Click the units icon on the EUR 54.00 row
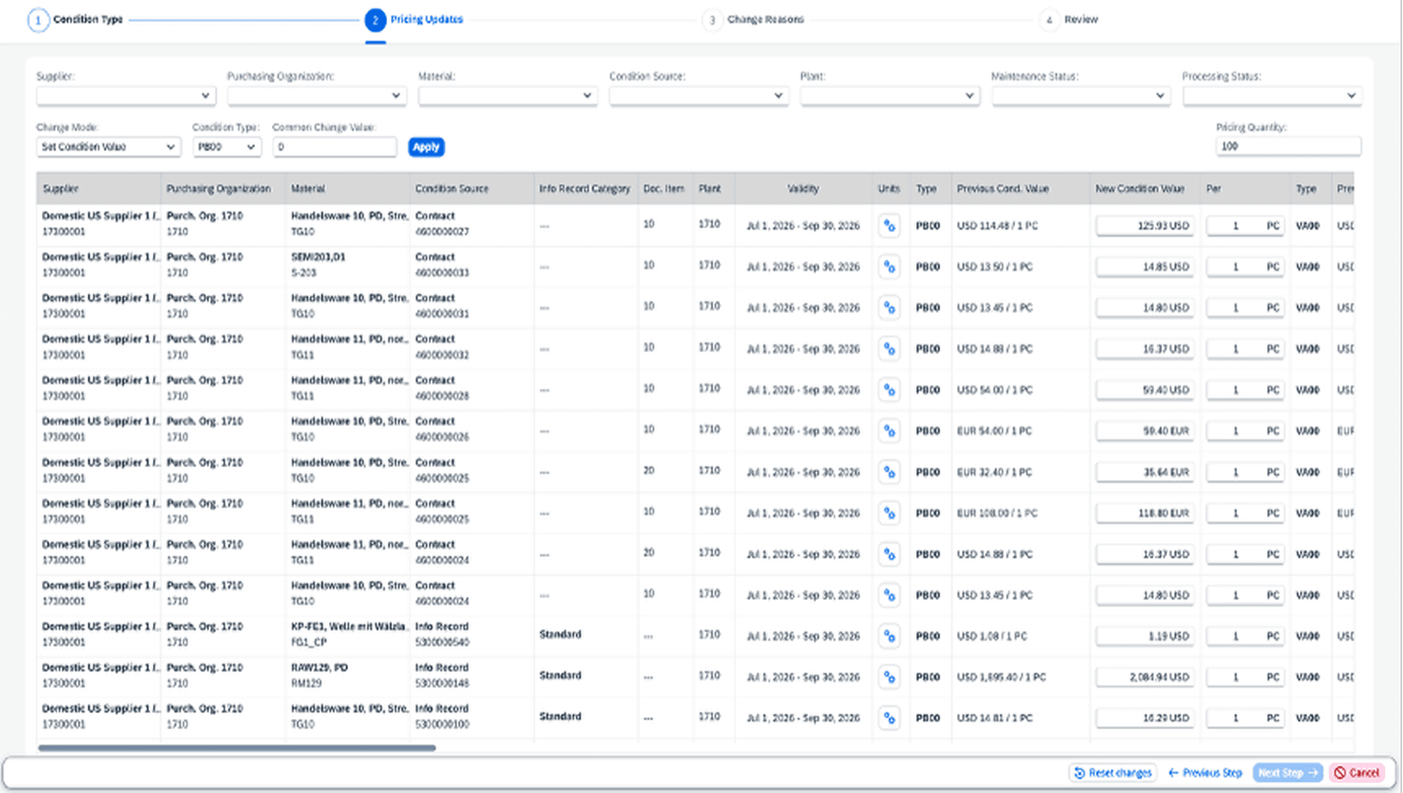The image size is (1403, 793). pyautogui.click(x=889, y=431)
